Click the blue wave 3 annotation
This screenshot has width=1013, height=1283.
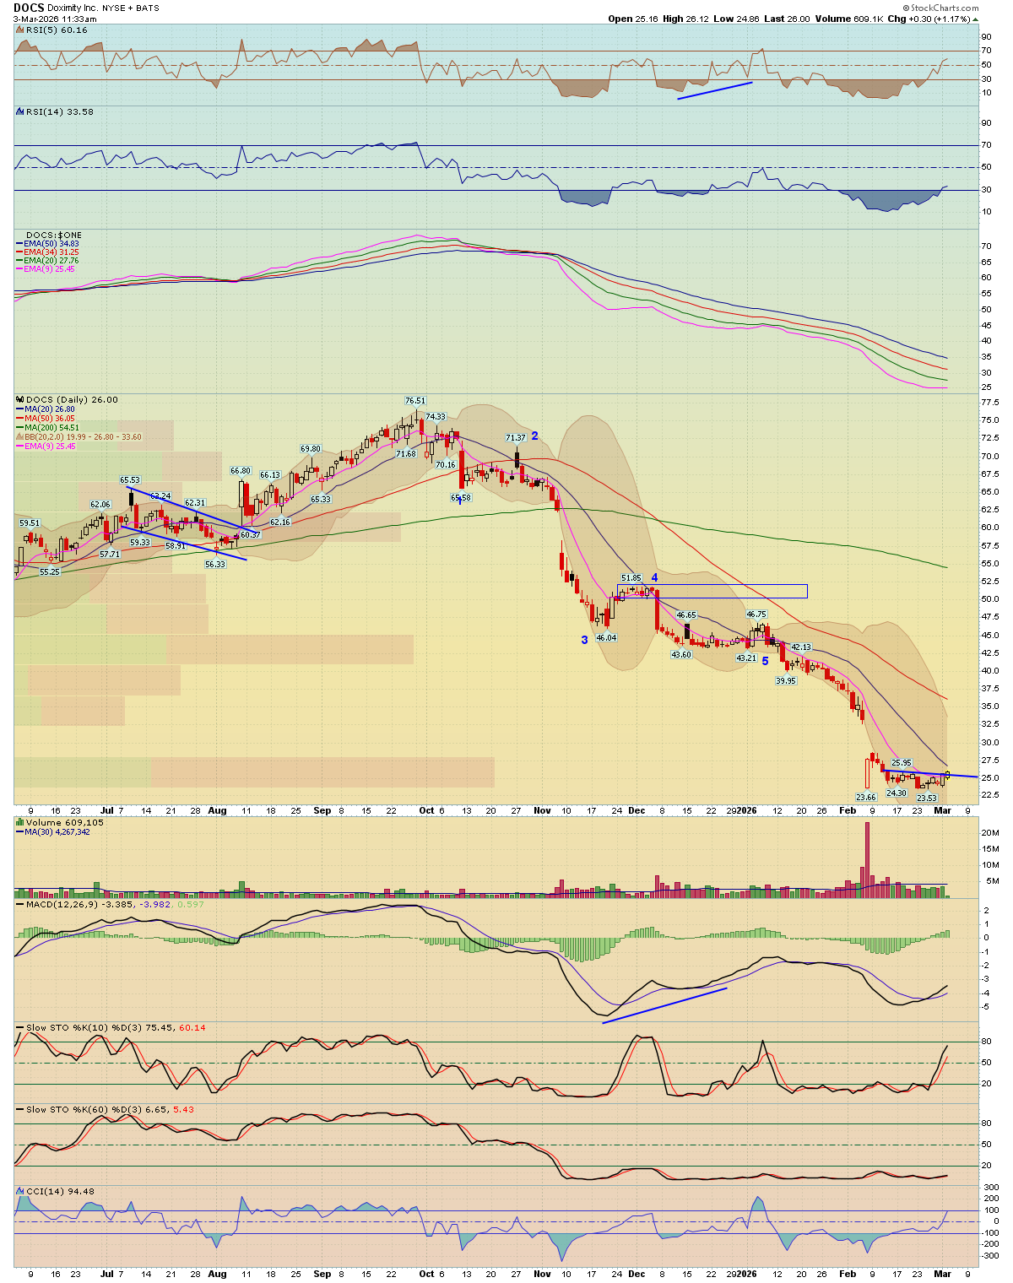pos(584,640)
